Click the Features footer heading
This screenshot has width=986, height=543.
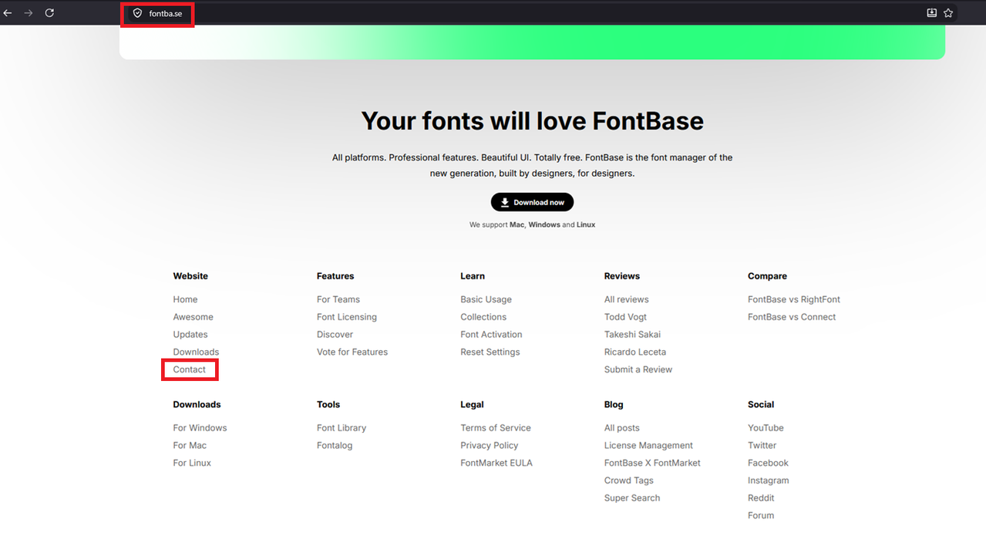[x=335, y=276]
